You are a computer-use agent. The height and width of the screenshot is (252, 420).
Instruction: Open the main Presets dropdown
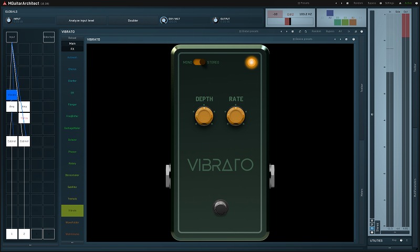coord(304,3)
